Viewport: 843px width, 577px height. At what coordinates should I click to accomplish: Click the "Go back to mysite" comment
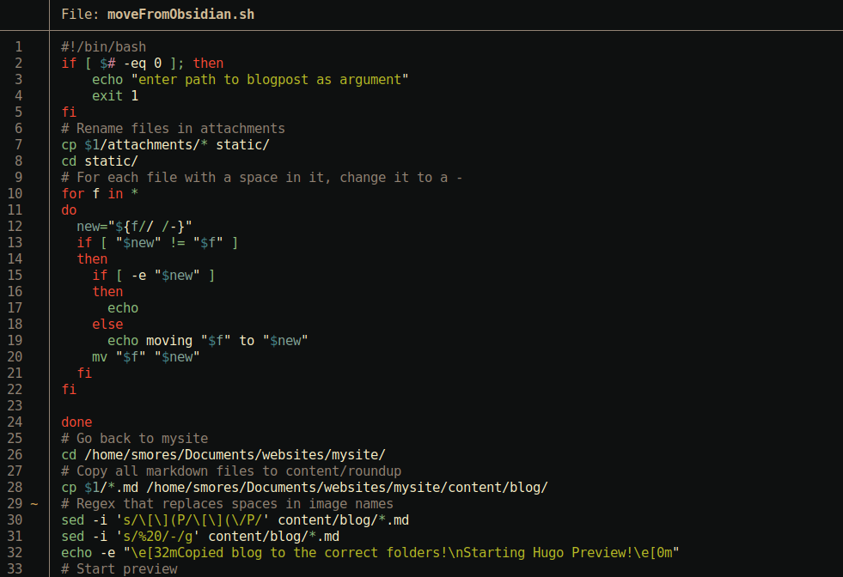pyautogui.click(x=134, y=439)
